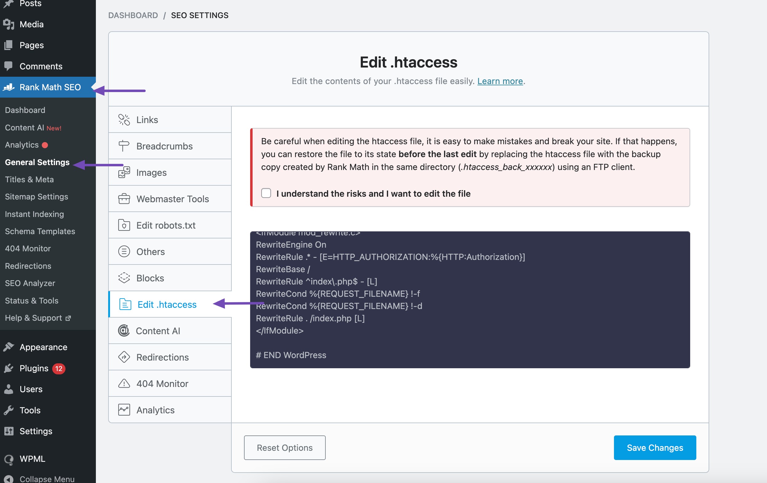Expand the Appearance menu in sidebar
The width and height of the screenshot is (767, 483).
[x=43, y=347]
